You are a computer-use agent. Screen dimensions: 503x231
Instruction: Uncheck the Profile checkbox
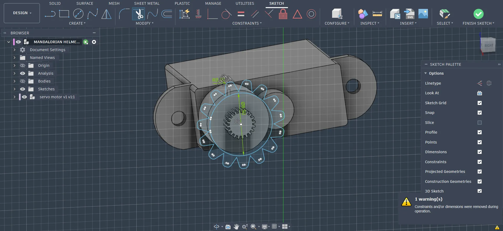[x=480, y=132]
